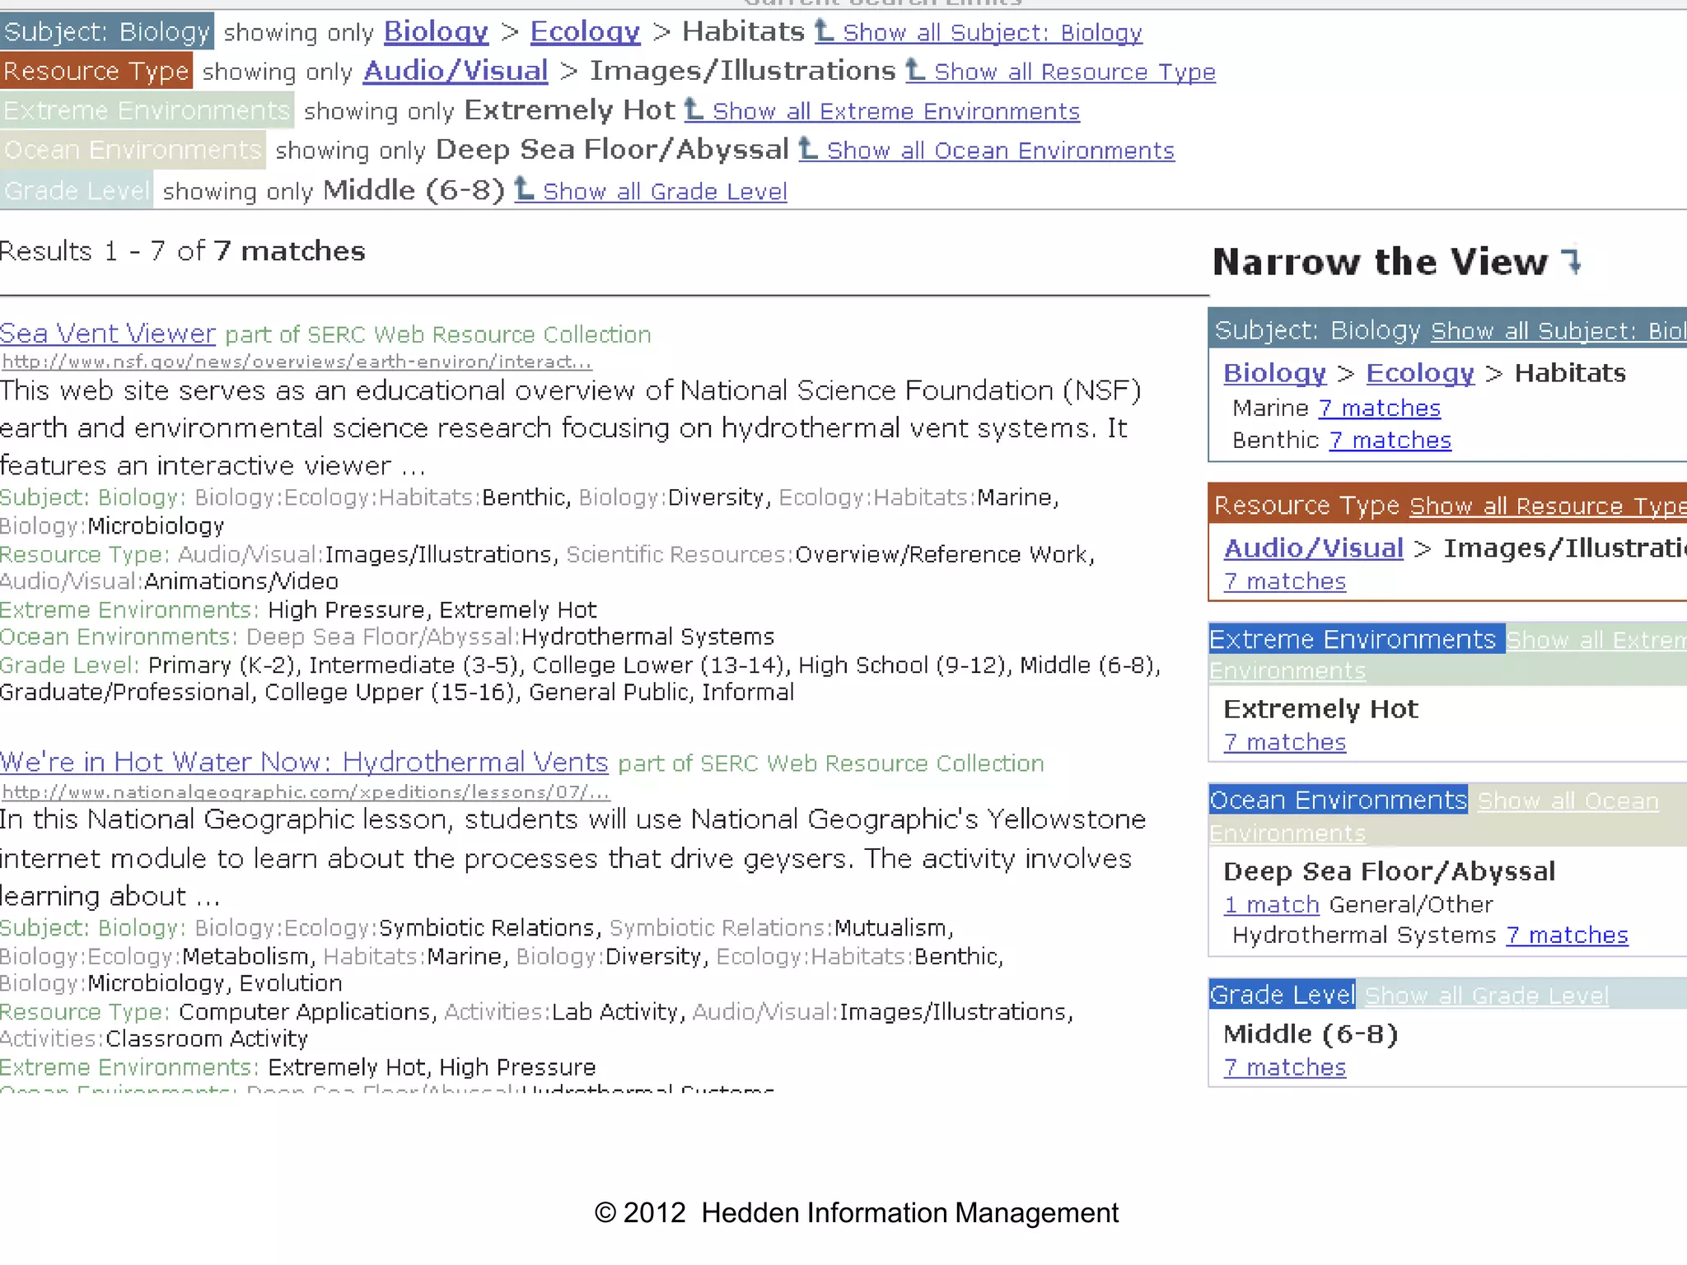
Task: Click the Habitats text in the sidebar Subject box
Action: (x=1571, y=373)
